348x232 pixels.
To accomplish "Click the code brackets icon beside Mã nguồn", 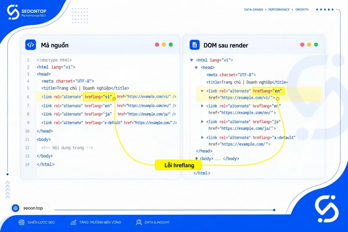I will click(31, 45).
